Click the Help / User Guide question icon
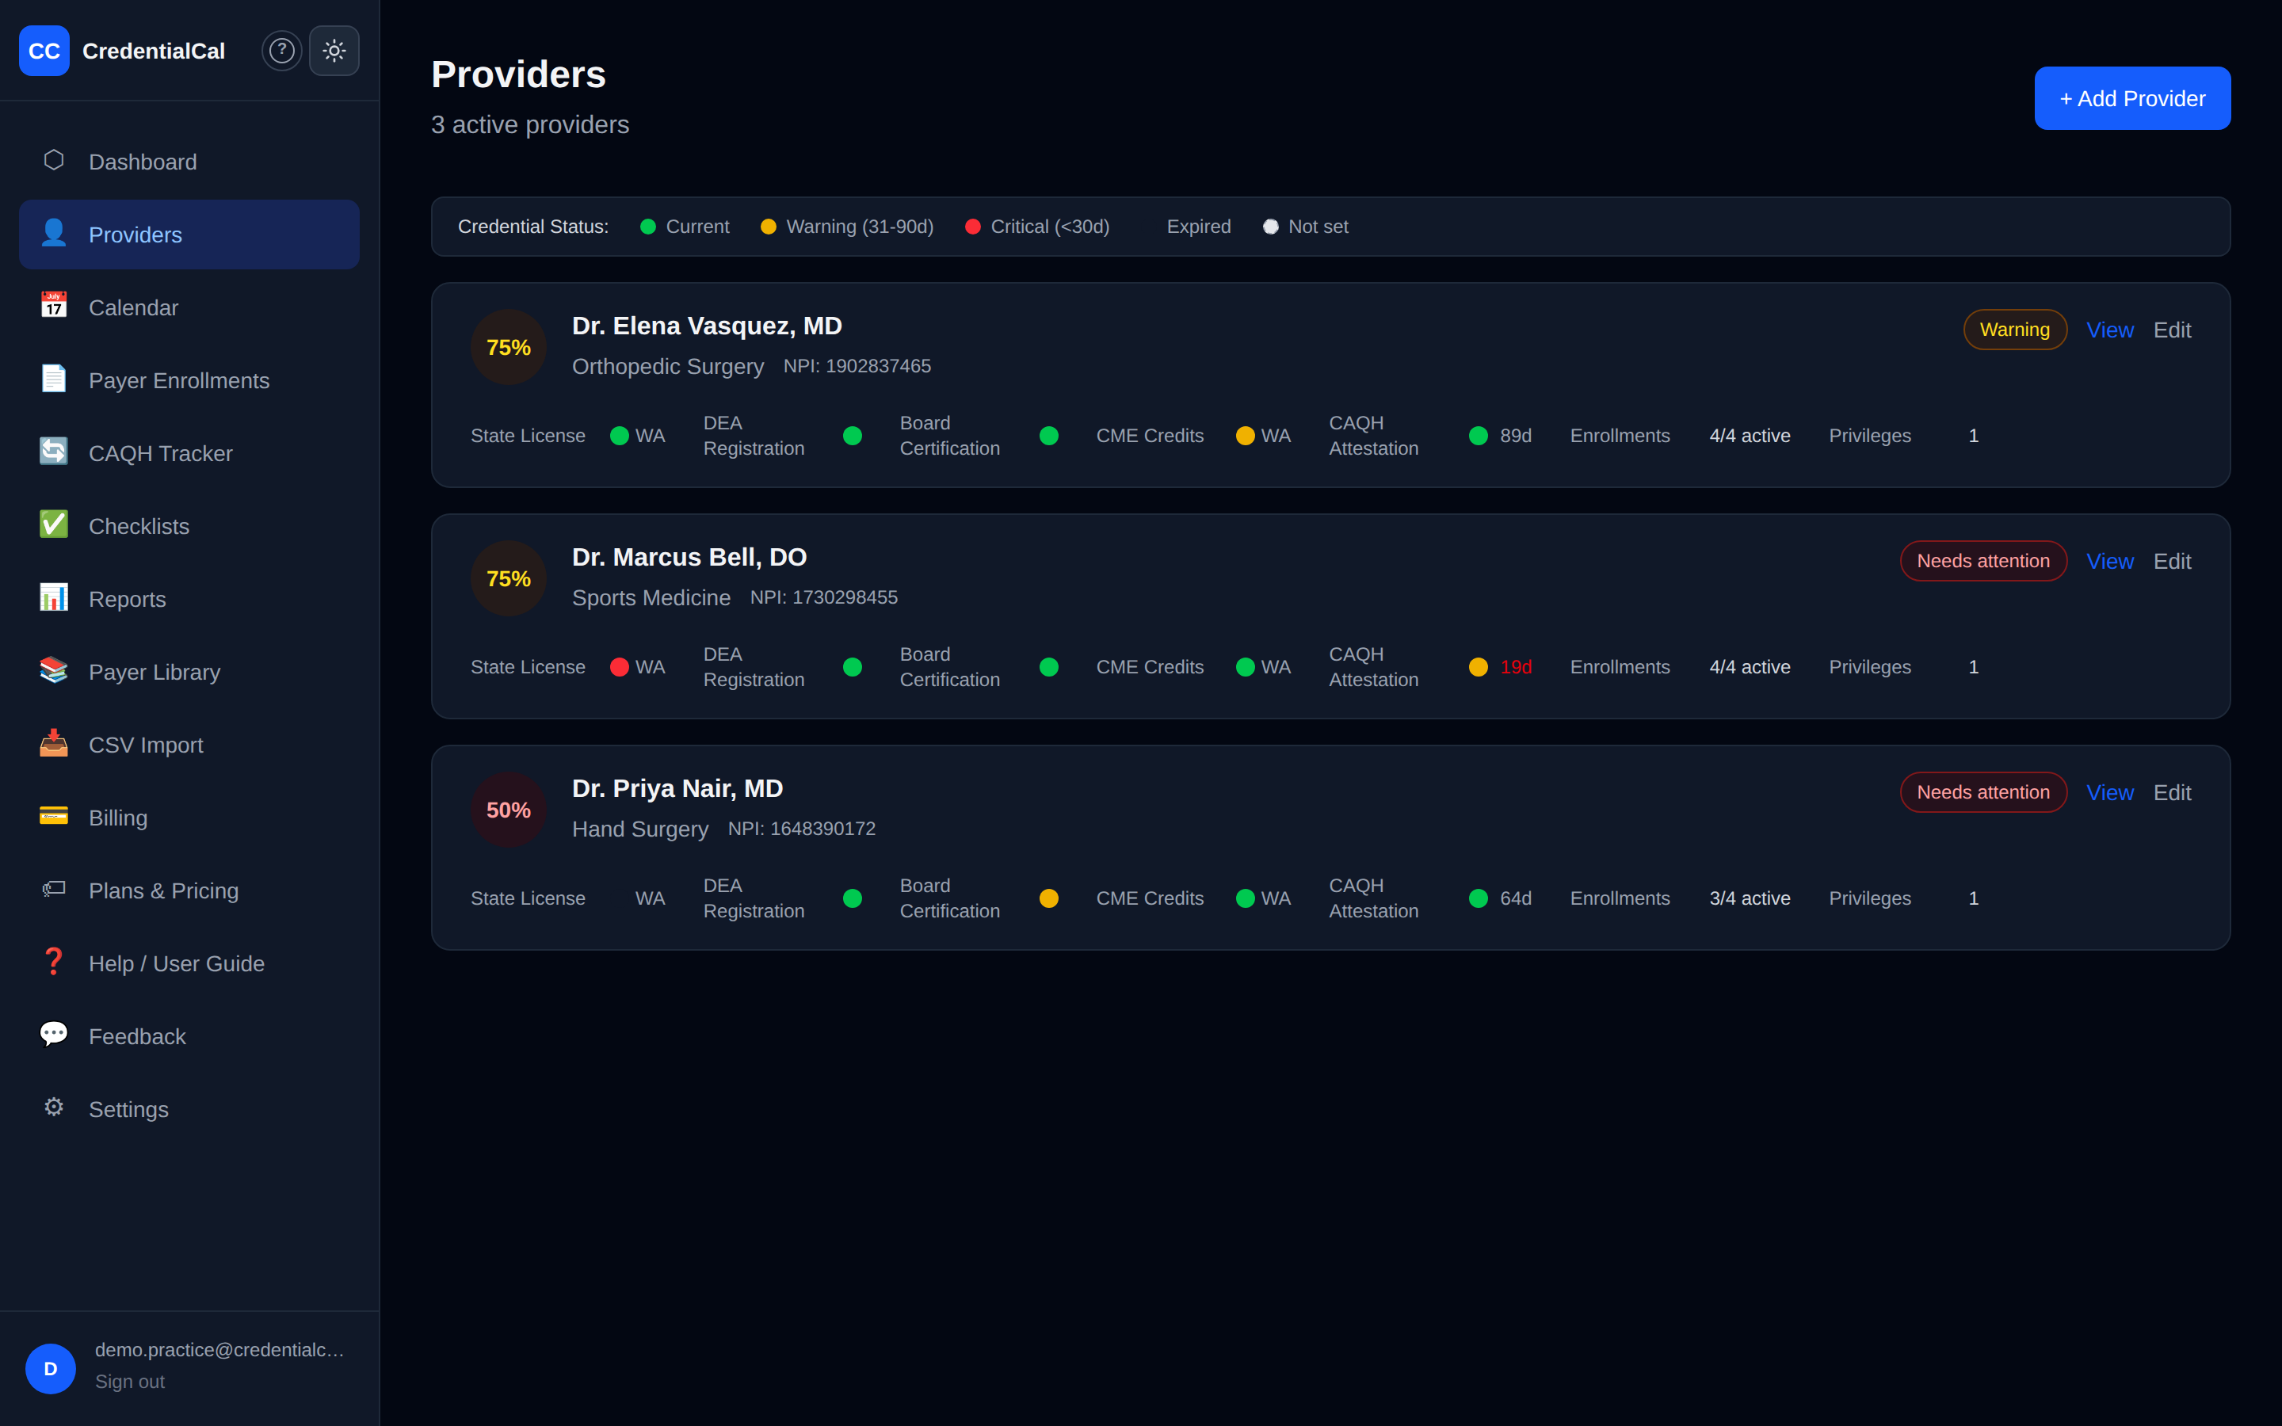 pyautogui.click(x=54, y=962)
